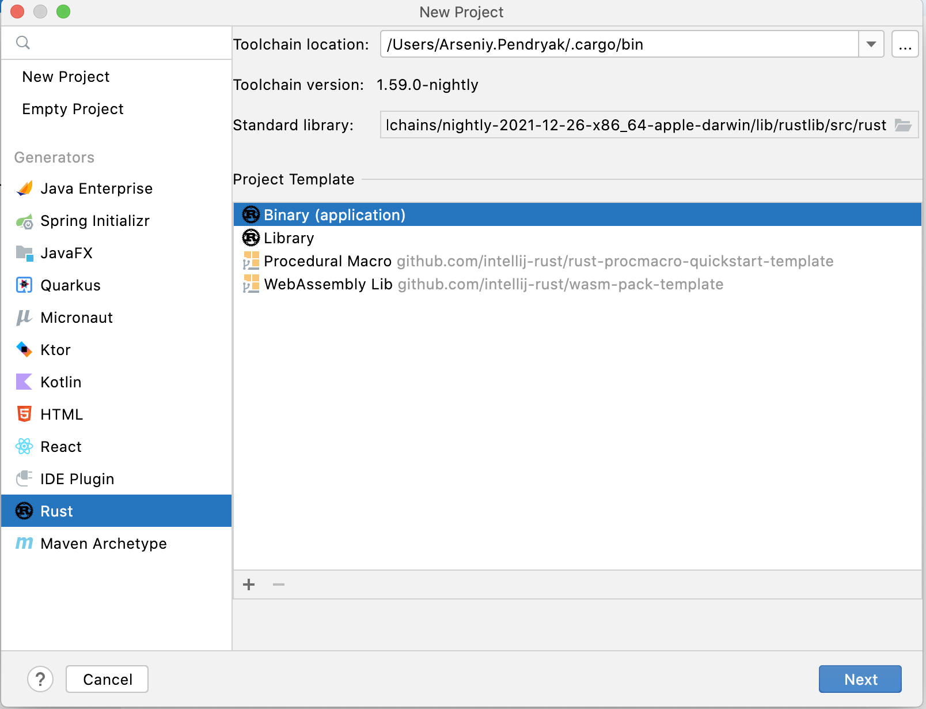Choose the Micronaut generator
The width and height of the screenshot is (926, 709).
point(116,318)
